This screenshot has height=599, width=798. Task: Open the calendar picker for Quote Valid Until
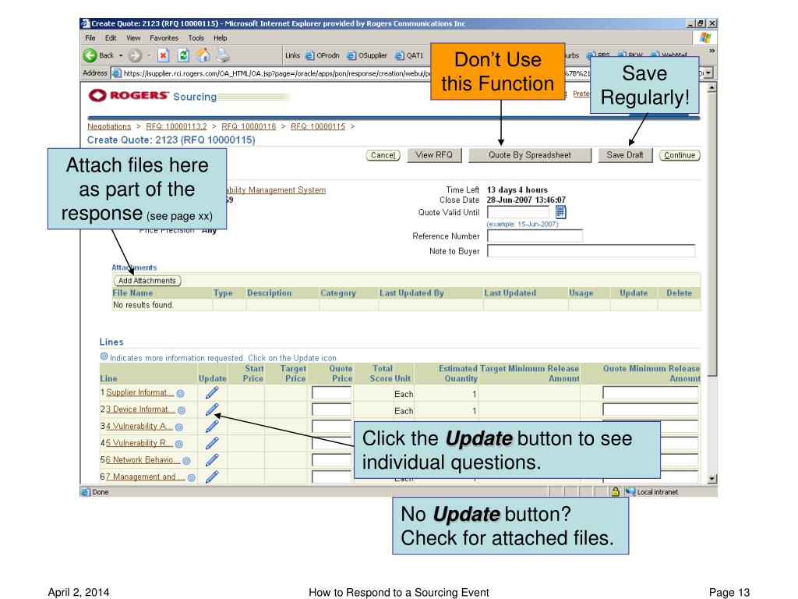(560, 212)
